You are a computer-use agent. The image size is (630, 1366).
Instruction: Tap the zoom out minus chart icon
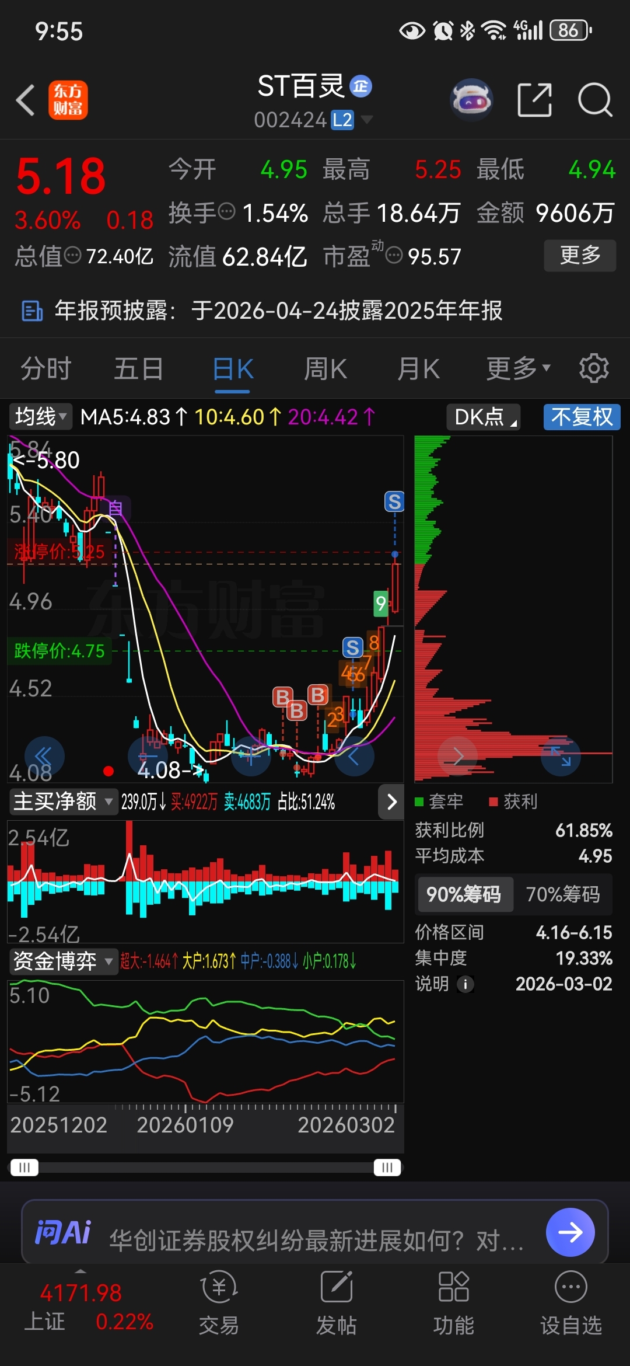(148, 756)
